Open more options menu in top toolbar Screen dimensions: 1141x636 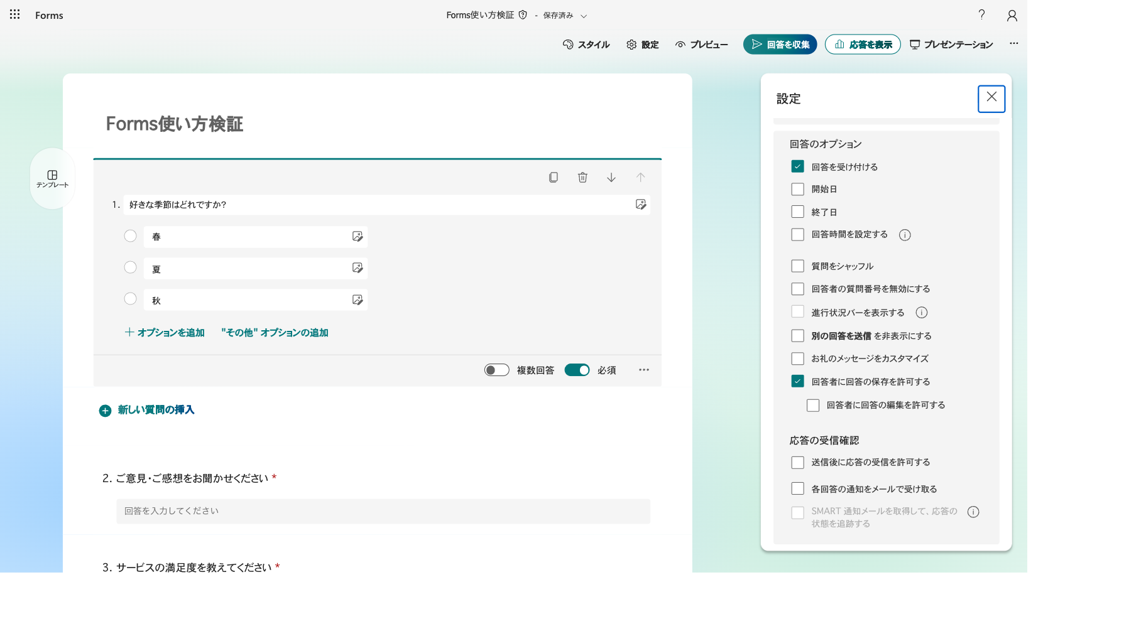pyautogui.click(x=1014, y=44)
